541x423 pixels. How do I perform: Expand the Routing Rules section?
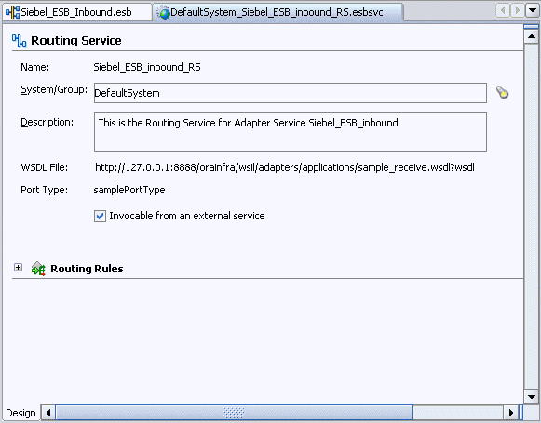[x=19, y=268]
